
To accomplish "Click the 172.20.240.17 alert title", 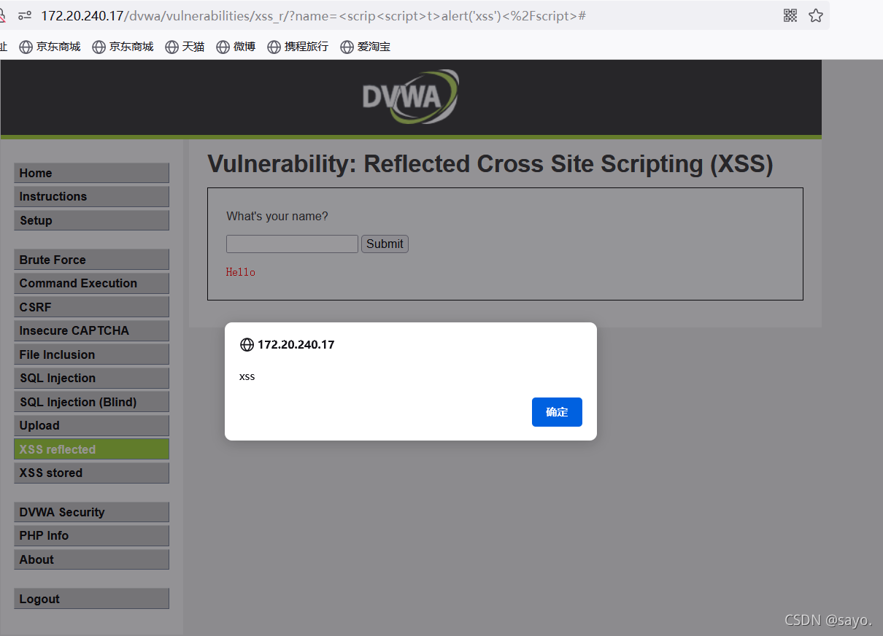I will (x=296, y=345).
